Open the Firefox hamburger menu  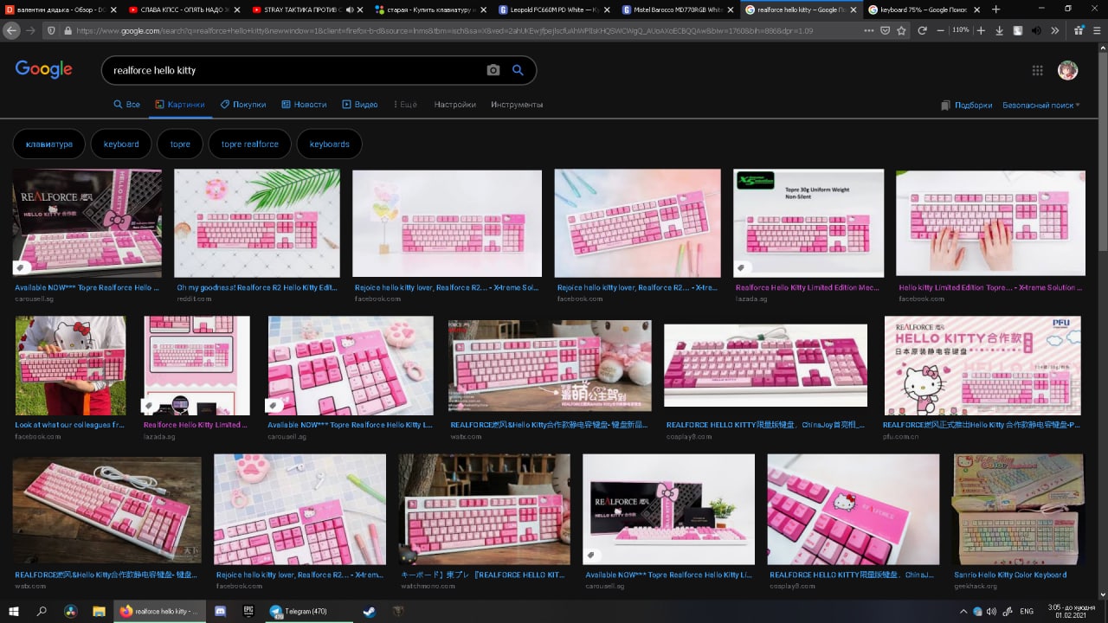[x=1097, y=30]
